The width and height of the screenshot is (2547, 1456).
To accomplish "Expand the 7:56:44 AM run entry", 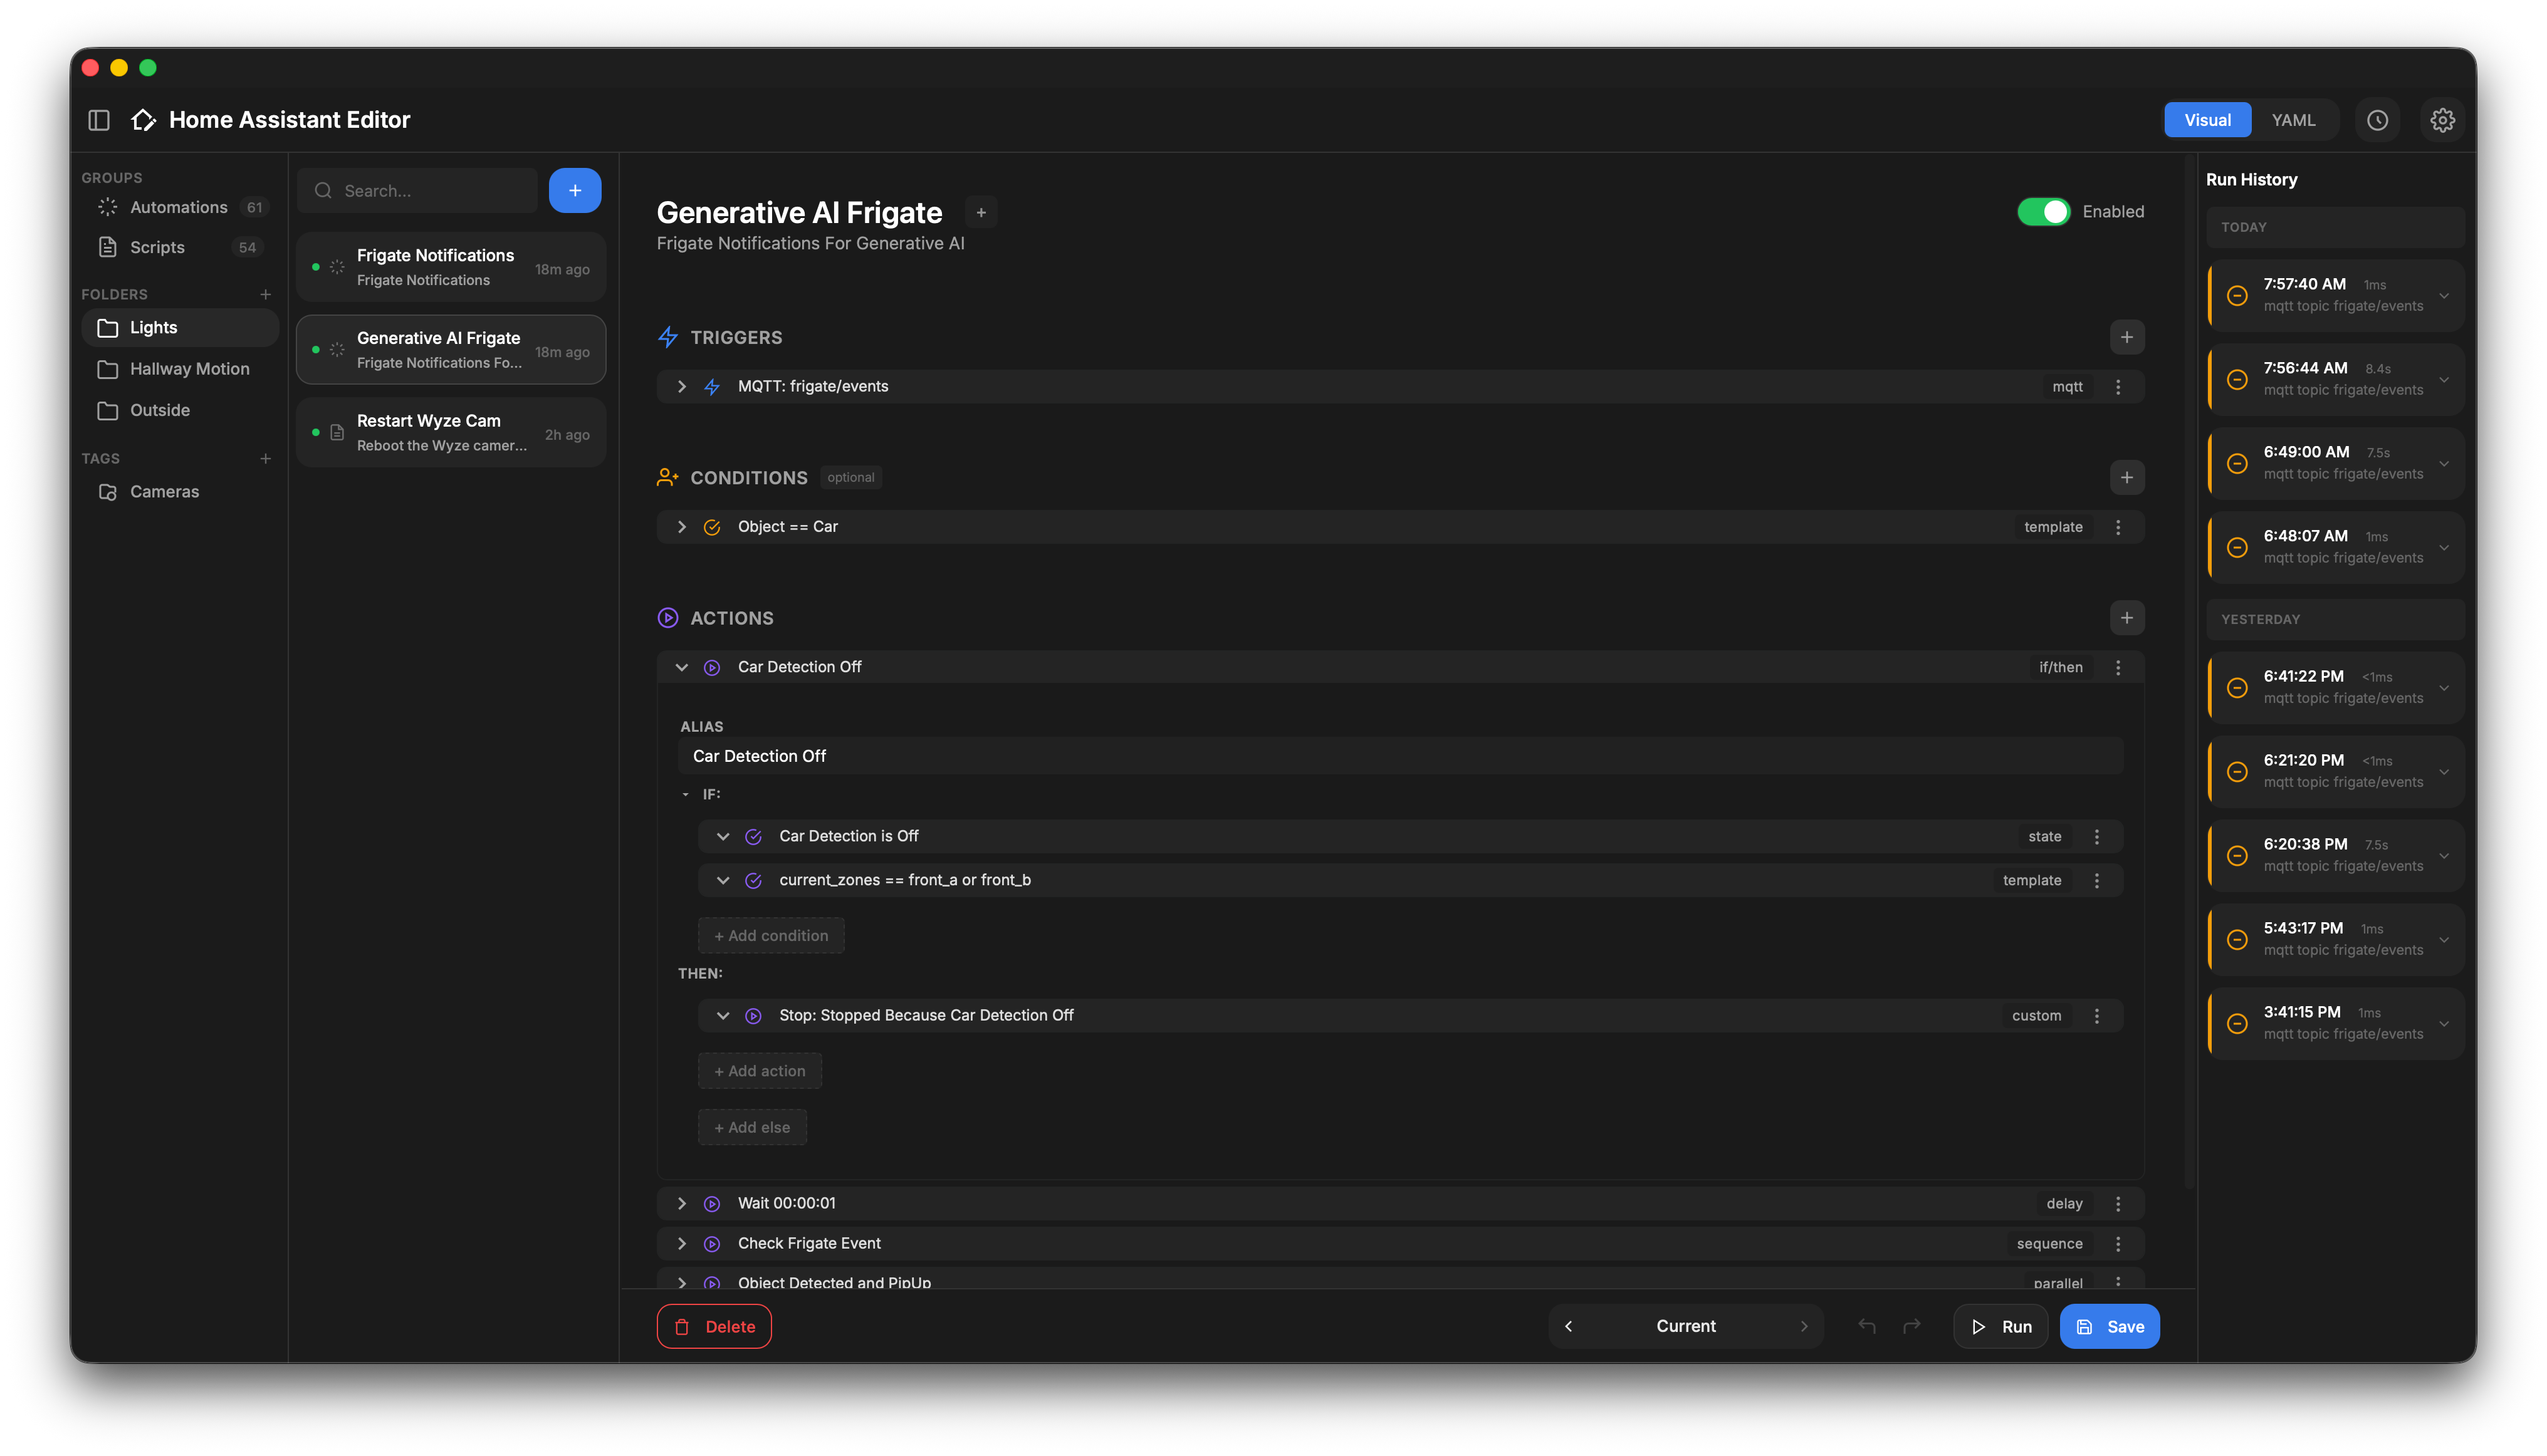I will [2443, 379].
